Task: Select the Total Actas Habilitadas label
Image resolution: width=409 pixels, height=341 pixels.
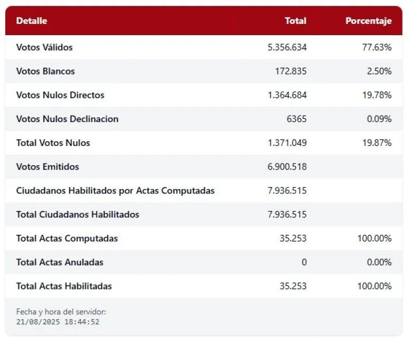Action: pos(64,286)
